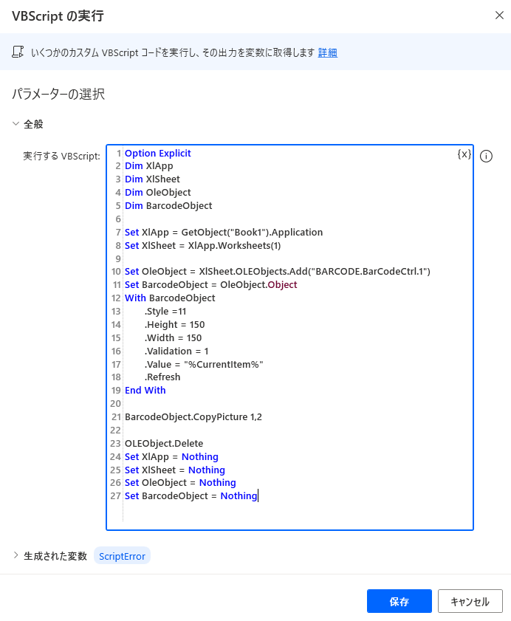Open the variable picker {x} icon

tap(464, 154)
